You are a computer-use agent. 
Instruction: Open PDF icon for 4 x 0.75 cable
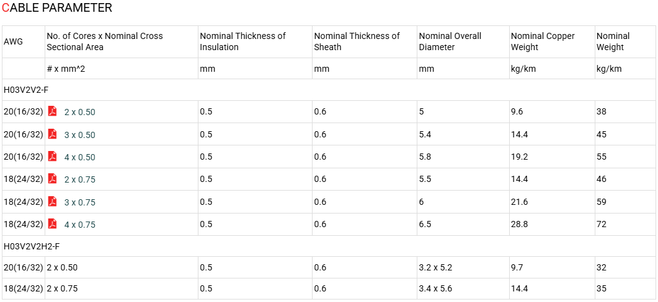tap(53, 224)
